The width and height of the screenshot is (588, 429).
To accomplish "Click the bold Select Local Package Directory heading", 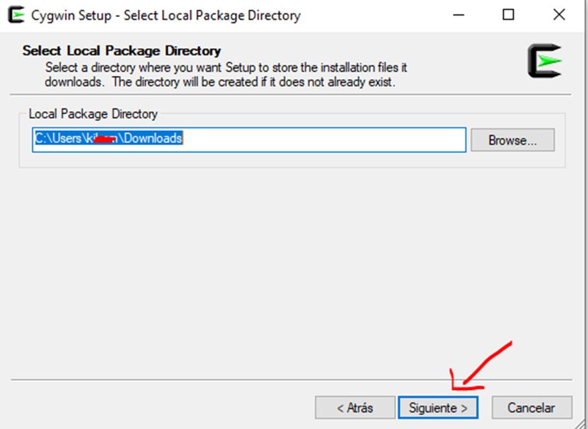I will coord(122,51).
